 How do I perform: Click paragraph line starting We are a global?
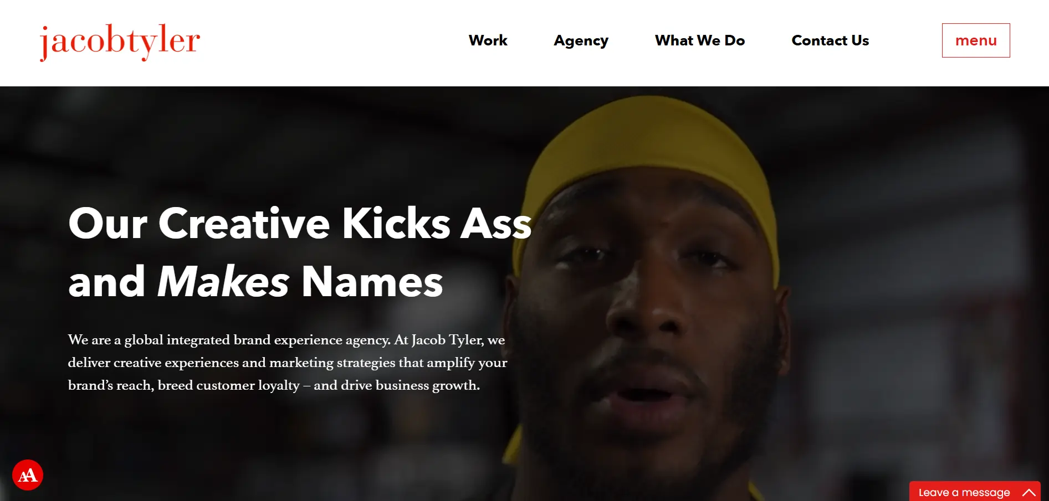(x=286, y=340)
